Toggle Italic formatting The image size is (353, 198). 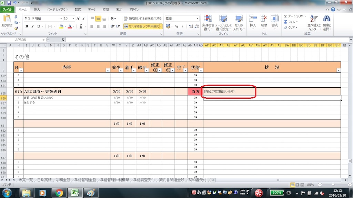33,26
